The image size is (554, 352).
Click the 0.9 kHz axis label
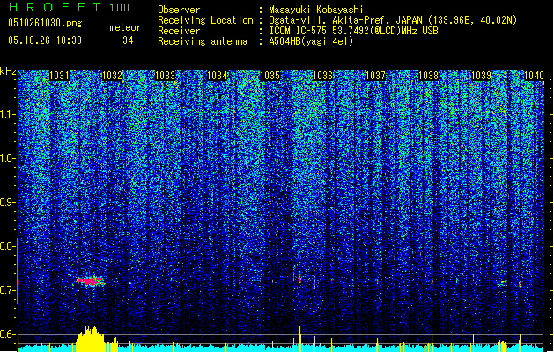(8, 202)
